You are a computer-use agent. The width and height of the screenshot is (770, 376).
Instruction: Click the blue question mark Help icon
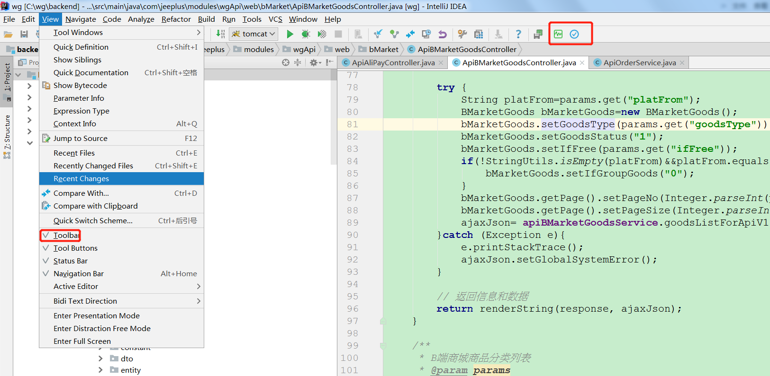click(x=518, y=34)
